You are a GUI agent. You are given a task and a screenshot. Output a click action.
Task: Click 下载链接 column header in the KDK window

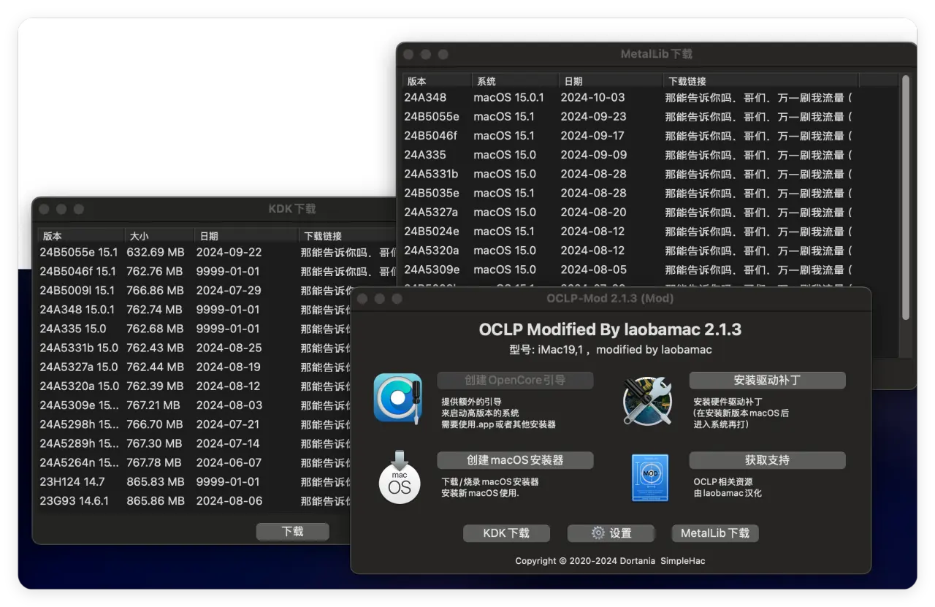348,236
